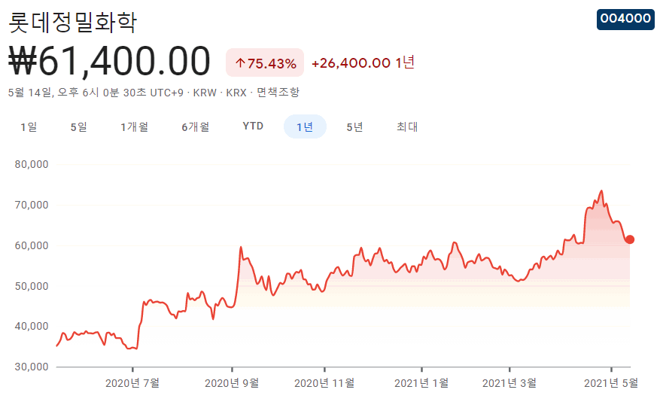This screenshot has width=660, height=411.
Task: Click the 5월 14일 timestamp text
Action: tap(96, 93)
